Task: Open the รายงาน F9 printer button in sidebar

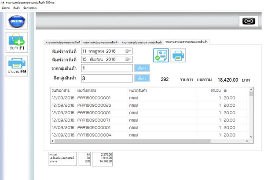Action: [x=17, y=66]
